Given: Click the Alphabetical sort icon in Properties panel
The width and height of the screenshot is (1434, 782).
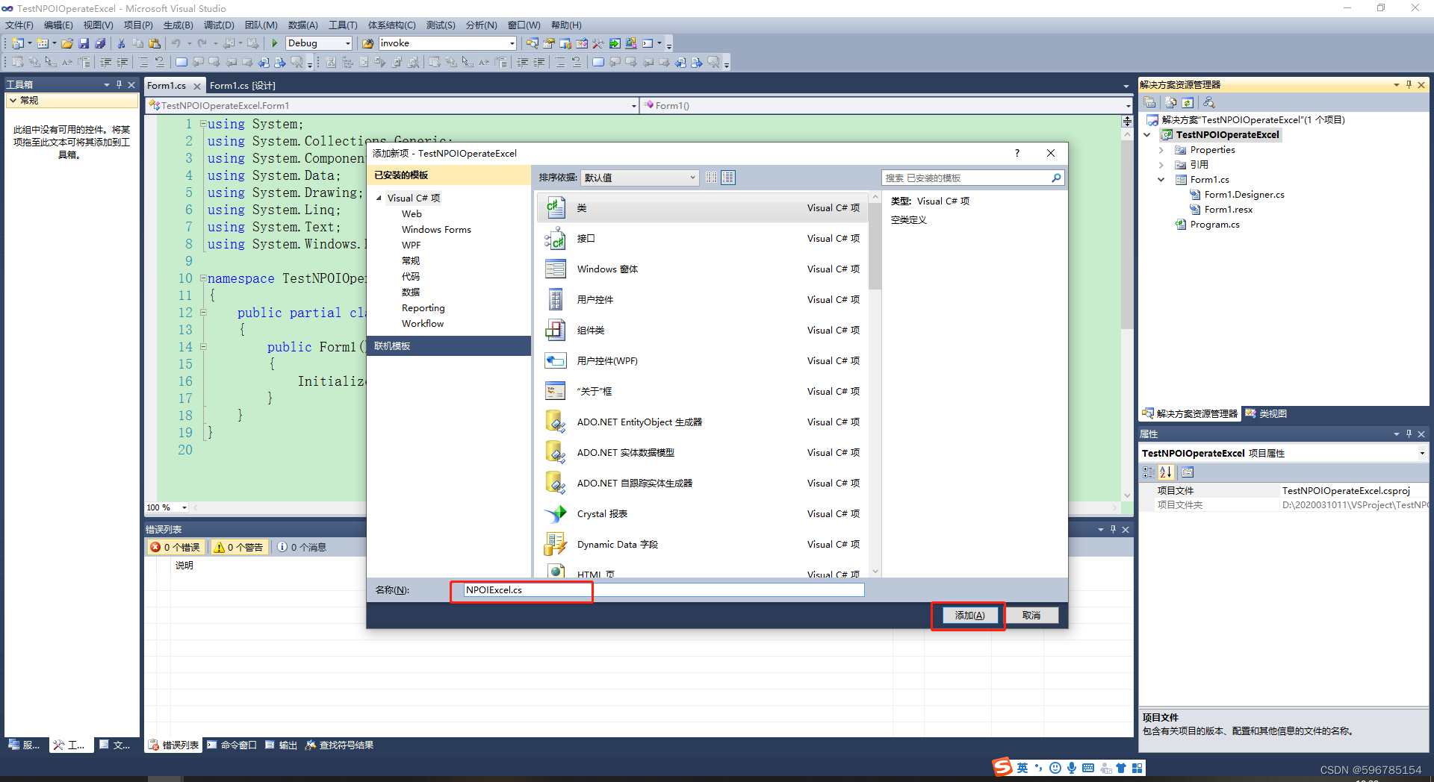Looking at the screenshot, I should point(1166,472).
